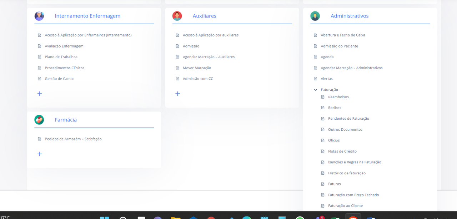
Task: Open Faturação com Preço Fechado
Action: [353, 195]
